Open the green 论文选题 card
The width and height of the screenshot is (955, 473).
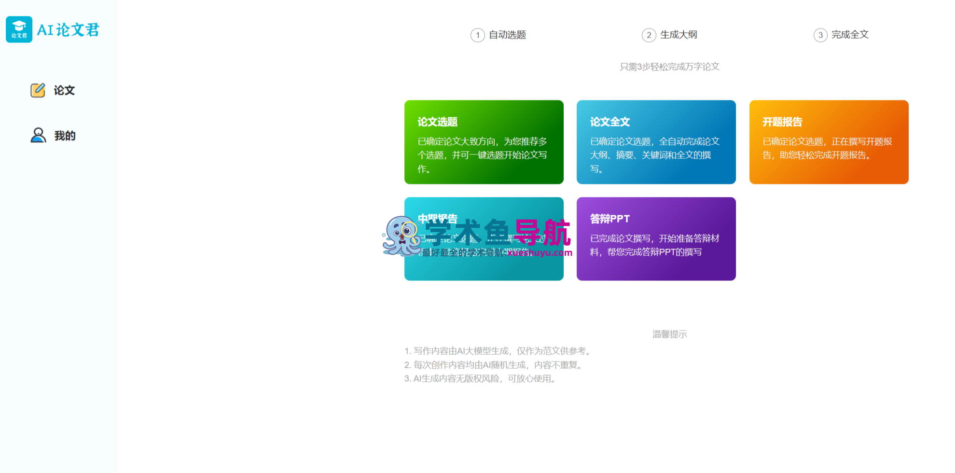pos(484,142)
